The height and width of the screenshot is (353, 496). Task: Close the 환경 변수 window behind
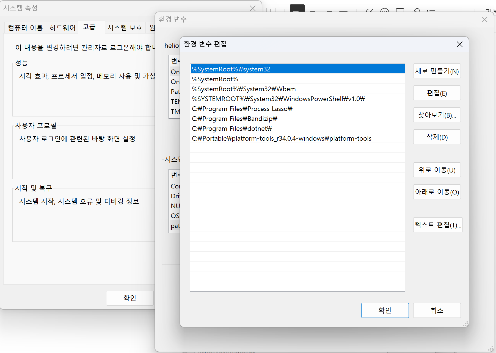[485, 20]
